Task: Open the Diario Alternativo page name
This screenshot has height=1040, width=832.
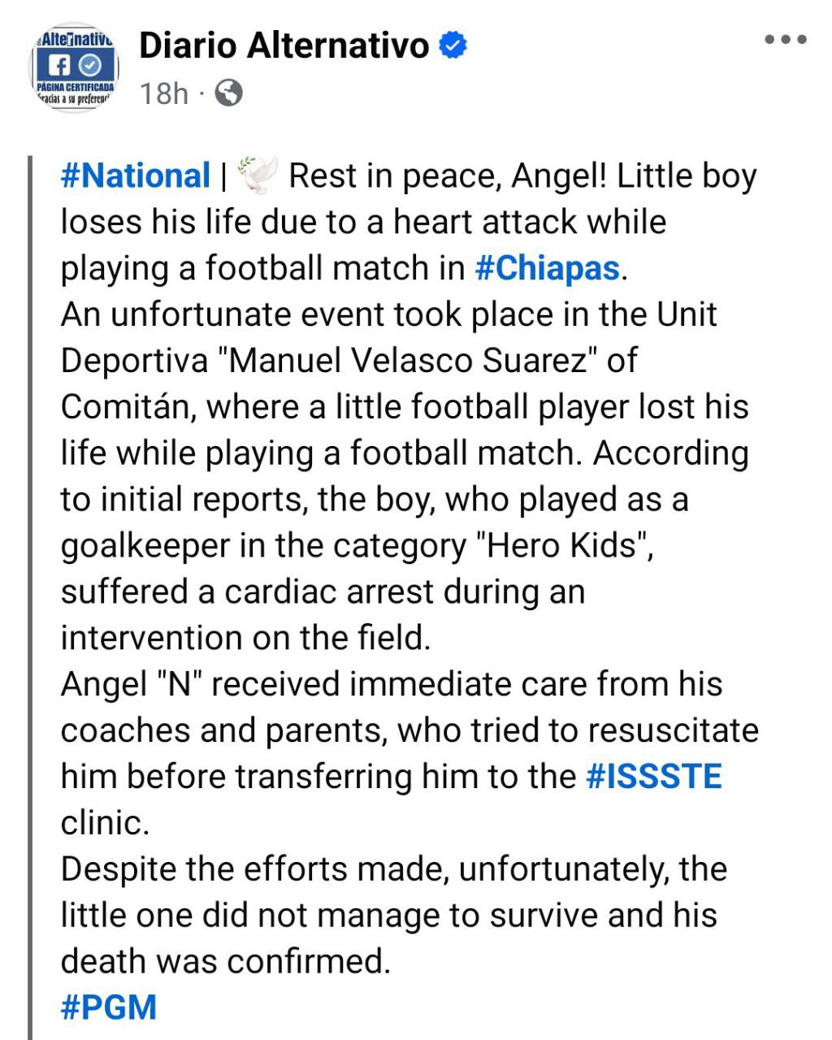Action: [284, 45]
